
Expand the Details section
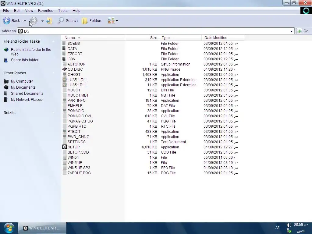pos(53,113)
